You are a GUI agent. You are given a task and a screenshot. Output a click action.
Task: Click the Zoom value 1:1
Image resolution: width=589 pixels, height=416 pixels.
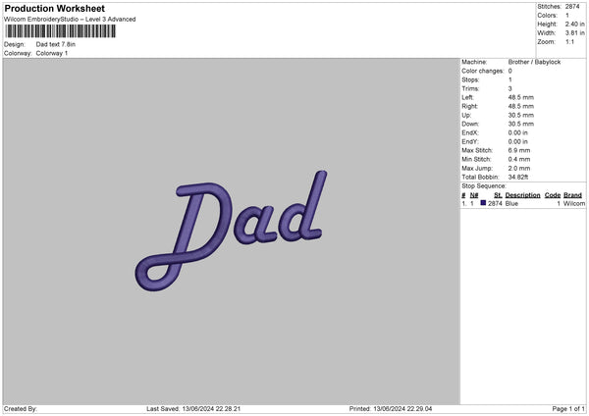[569, 41]
